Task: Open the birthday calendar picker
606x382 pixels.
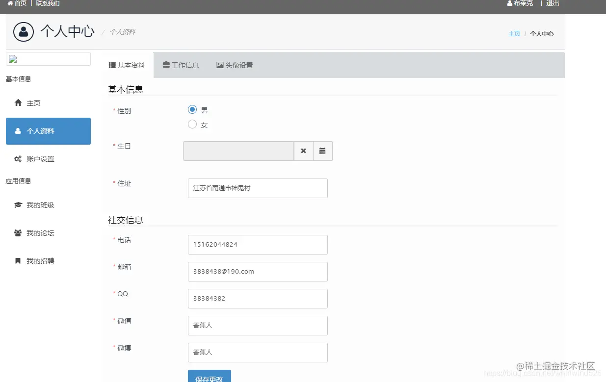Action: tap(322, 151)
